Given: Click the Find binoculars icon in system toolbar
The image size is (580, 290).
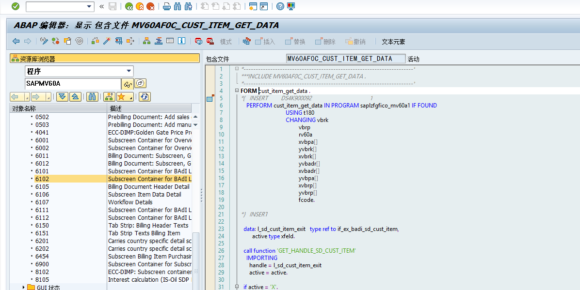Looking at the screenshot, I should click(x=177, y=6).
